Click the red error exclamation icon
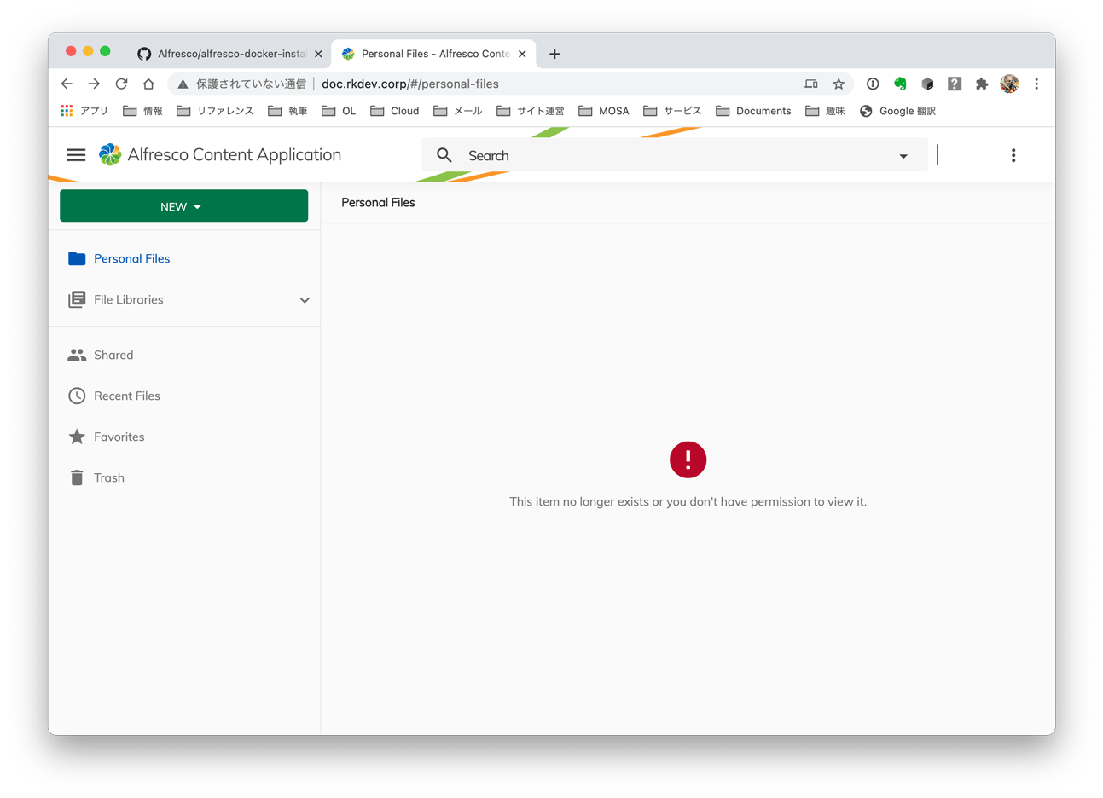Image resolution: width=1103 pixels, height=798 pixels. pyautogui.click(x=688, y=460)
